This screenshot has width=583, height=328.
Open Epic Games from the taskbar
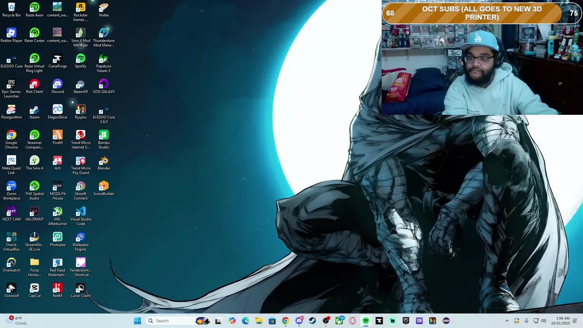tap(406, 321)
